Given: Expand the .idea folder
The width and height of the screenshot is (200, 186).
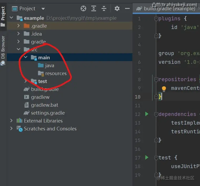Looking at the screenshot, I should 18,33.
